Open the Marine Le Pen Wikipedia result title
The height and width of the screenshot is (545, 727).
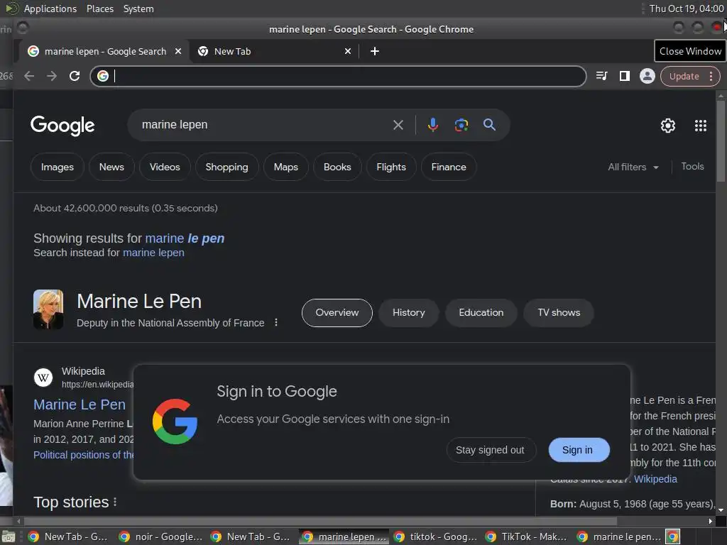coord(80,404)
